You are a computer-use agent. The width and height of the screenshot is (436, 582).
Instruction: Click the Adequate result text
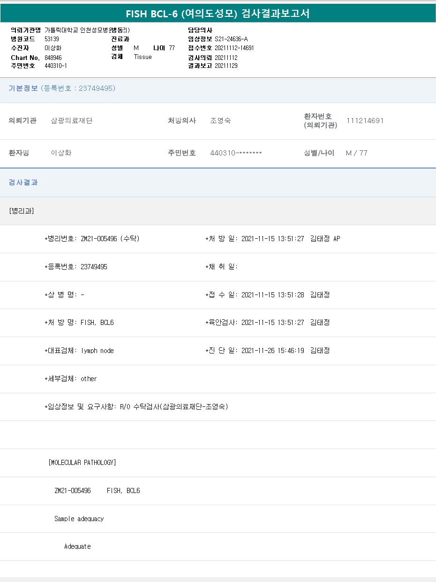point(77,546)
